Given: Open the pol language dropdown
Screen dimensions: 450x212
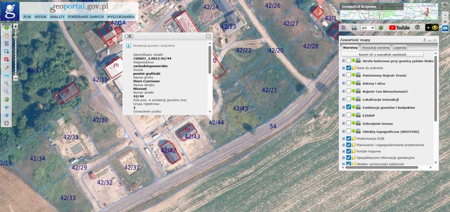Looking at the screenshot, I should pyautogui.click(x=368, y=28).
